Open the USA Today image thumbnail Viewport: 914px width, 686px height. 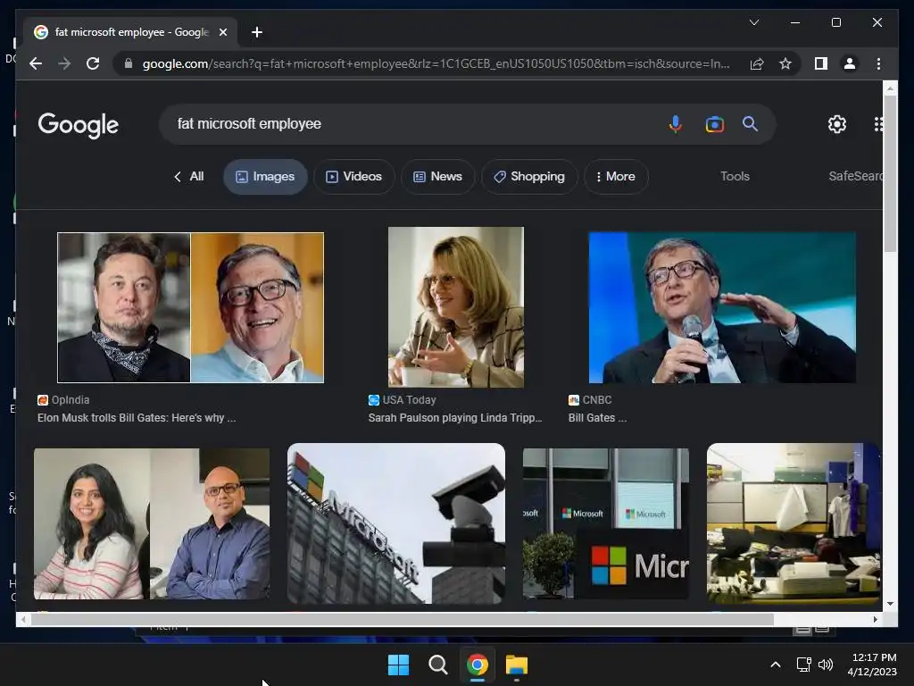coord(456,307)
